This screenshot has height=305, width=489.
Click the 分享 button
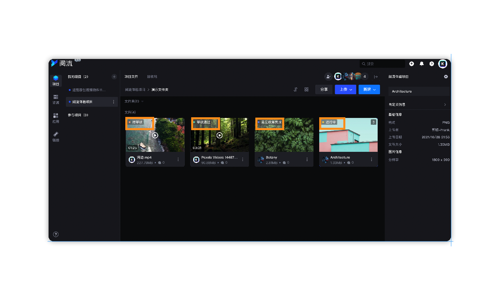tap(324, 89)
